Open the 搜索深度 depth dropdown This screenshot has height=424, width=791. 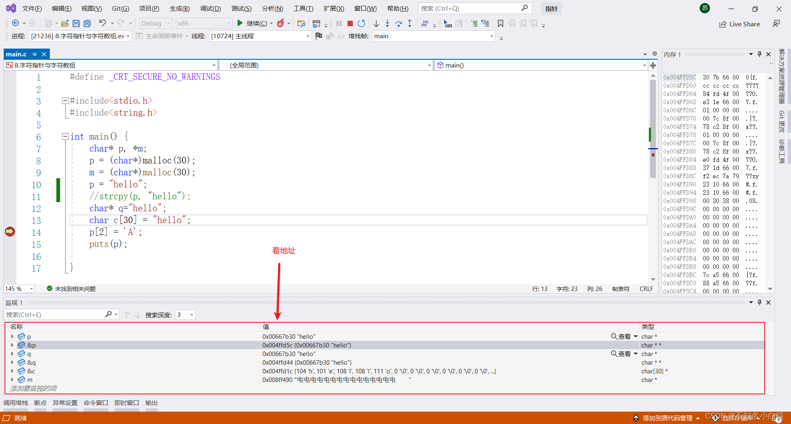[185, 315]
